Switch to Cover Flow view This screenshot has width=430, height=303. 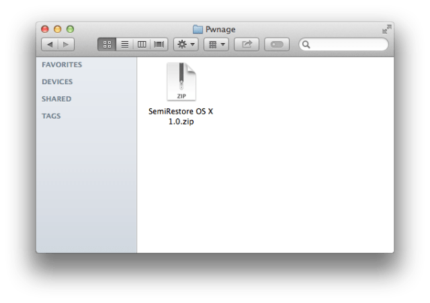pyautogui.click(x=159, y=44)
